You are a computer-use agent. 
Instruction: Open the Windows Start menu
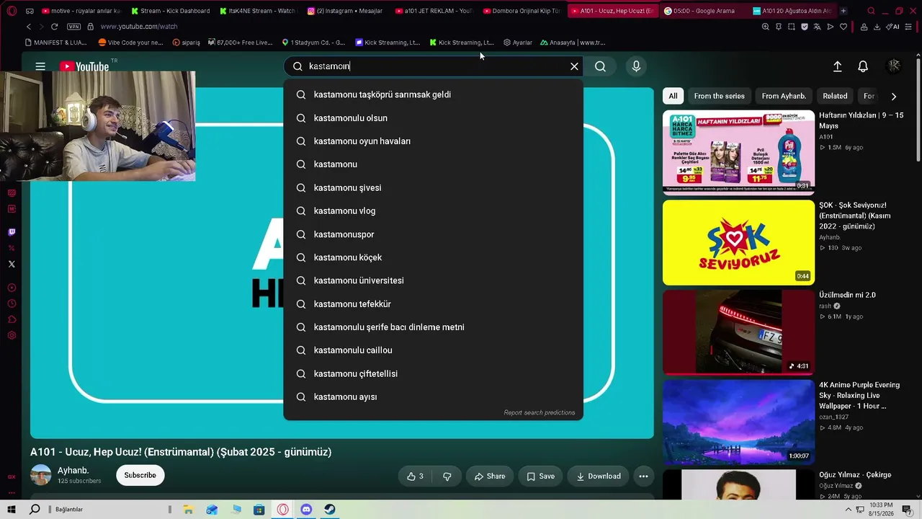point(12,510)
